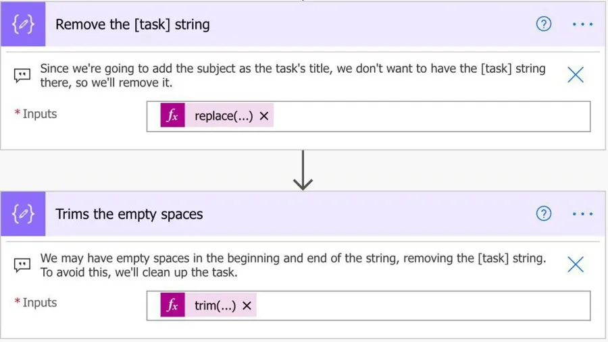The width and height of the screenshot is (608, 342).
Task: Open the replace(...) expression token
Action: pyautogui.click(x=224, y=116)
